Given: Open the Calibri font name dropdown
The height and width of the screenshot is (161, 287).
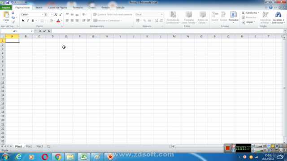Looking at the screenshot, I should (43, 14).
